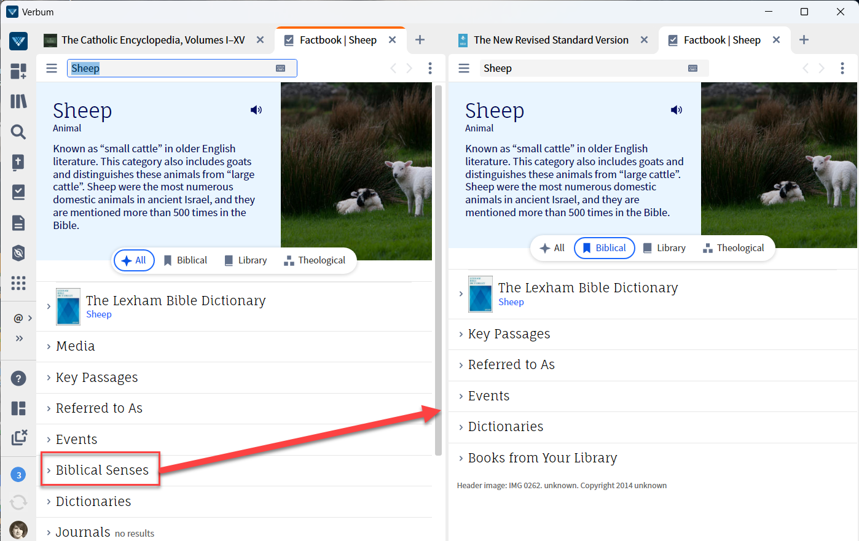
Task: Open the dashboard add-tile sidebar icon
Action: 18,71
